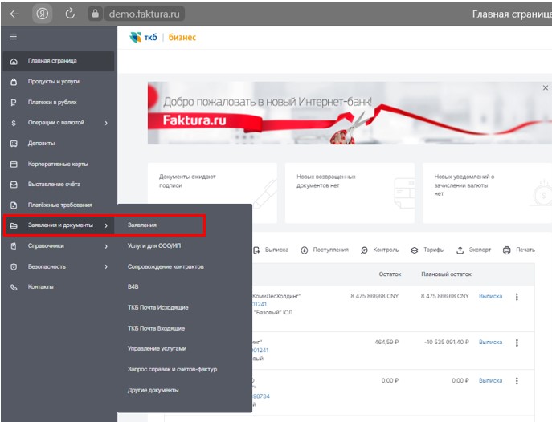This screenshot has height=422, width=552.
Task: Click the bag icon for Продукты и услуги
Action: (x=14, y=82)
